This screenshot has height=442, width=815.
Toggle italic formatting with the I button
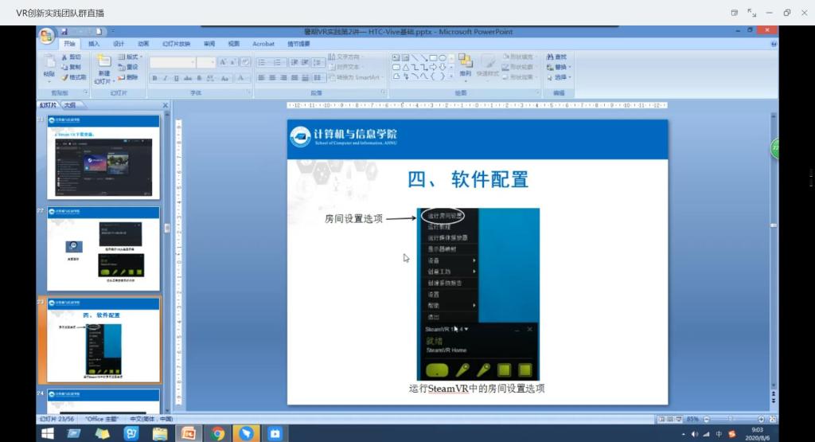click(165, 78)
